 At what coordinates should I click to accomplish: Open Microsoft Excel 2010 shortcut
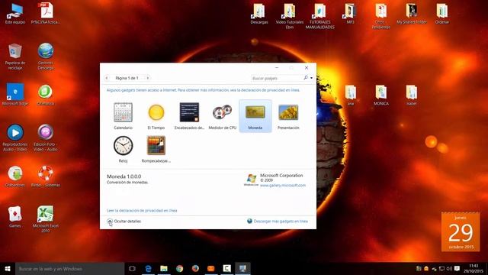46,219
